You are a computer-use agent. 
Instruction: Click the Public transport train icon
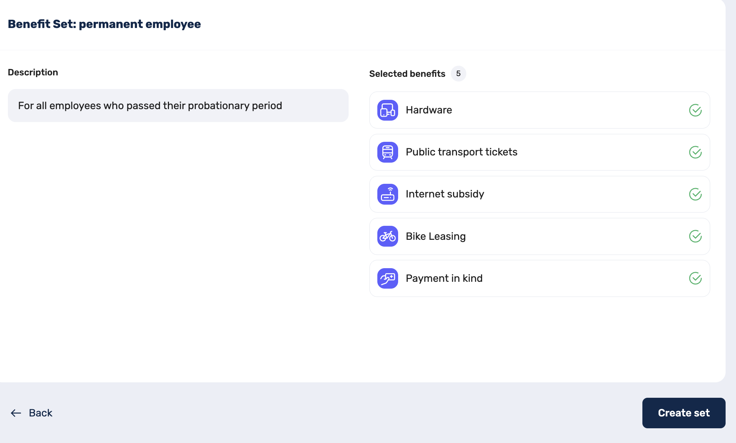tap(387, 152)
